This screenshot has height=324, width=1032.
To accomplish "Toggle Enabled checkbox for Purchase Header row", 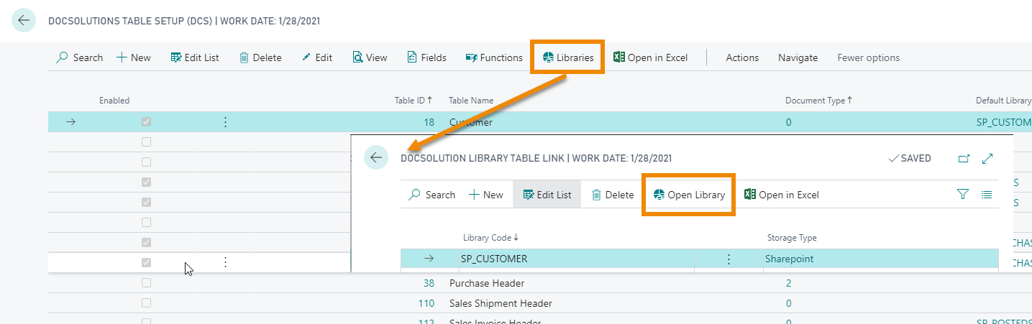I will (x=147, y=283).
